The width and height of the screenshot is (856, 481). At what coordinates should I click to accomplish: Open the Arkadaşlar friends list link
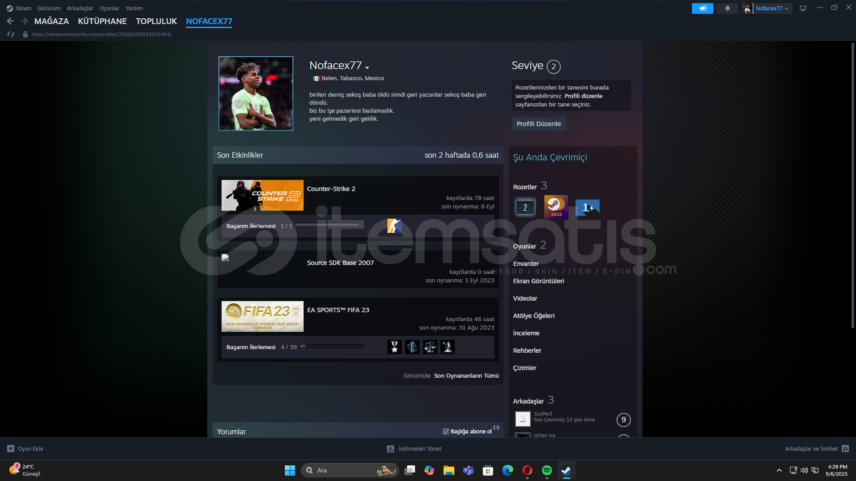pyautogui.click(x=528, y=401)
